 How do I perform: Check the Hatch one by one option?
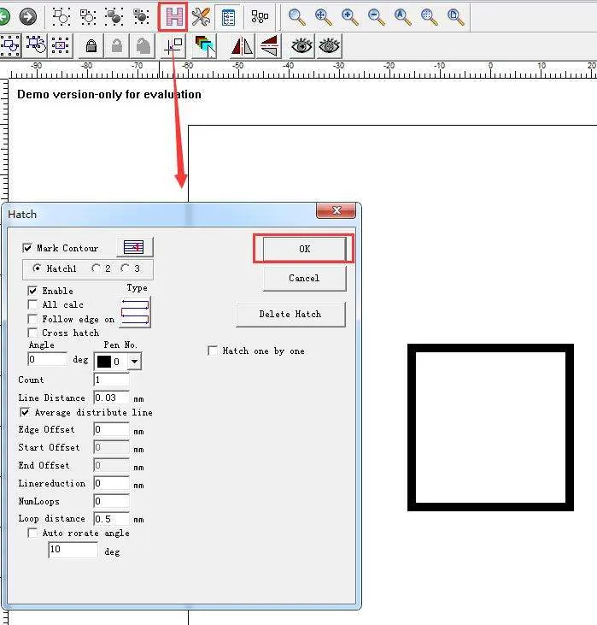[x=213, y=351]
